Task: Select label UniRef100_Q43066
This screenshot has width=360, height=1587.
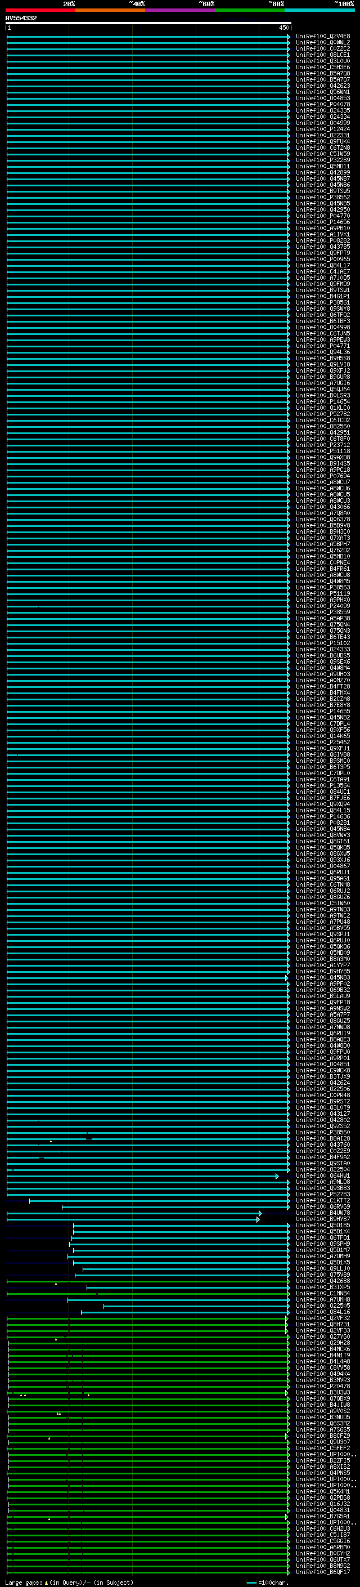Action: coord(323,507)
